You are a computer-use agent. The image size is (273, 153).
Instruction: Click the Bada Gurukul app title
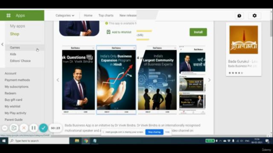coord(243,61)
